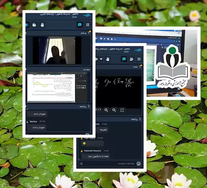Toggle chat bubble icon in blackboard classroom window
Screen dimensions: 207x188
click(124, 59)
